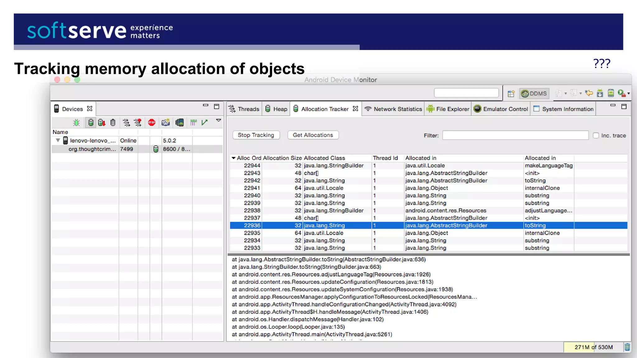This screenshot has width=637, height=358.
Task: Click the Debug selected process bug icon
Action: (76, 123)
